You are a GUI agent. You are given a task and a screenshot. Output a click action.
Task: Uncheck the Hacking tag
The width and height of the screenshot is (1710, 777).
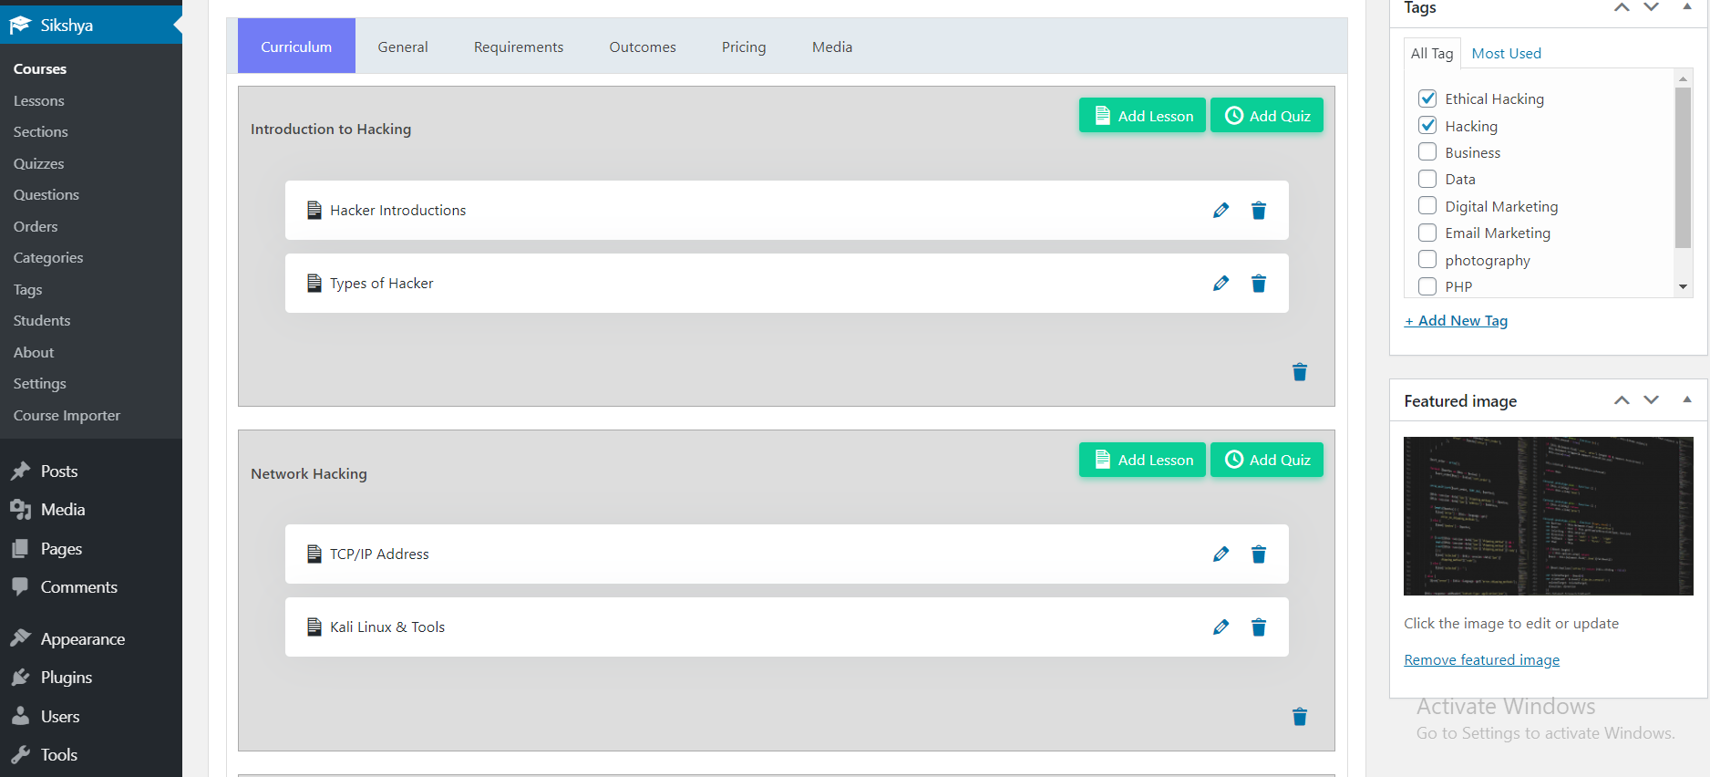coord(1427,126)
